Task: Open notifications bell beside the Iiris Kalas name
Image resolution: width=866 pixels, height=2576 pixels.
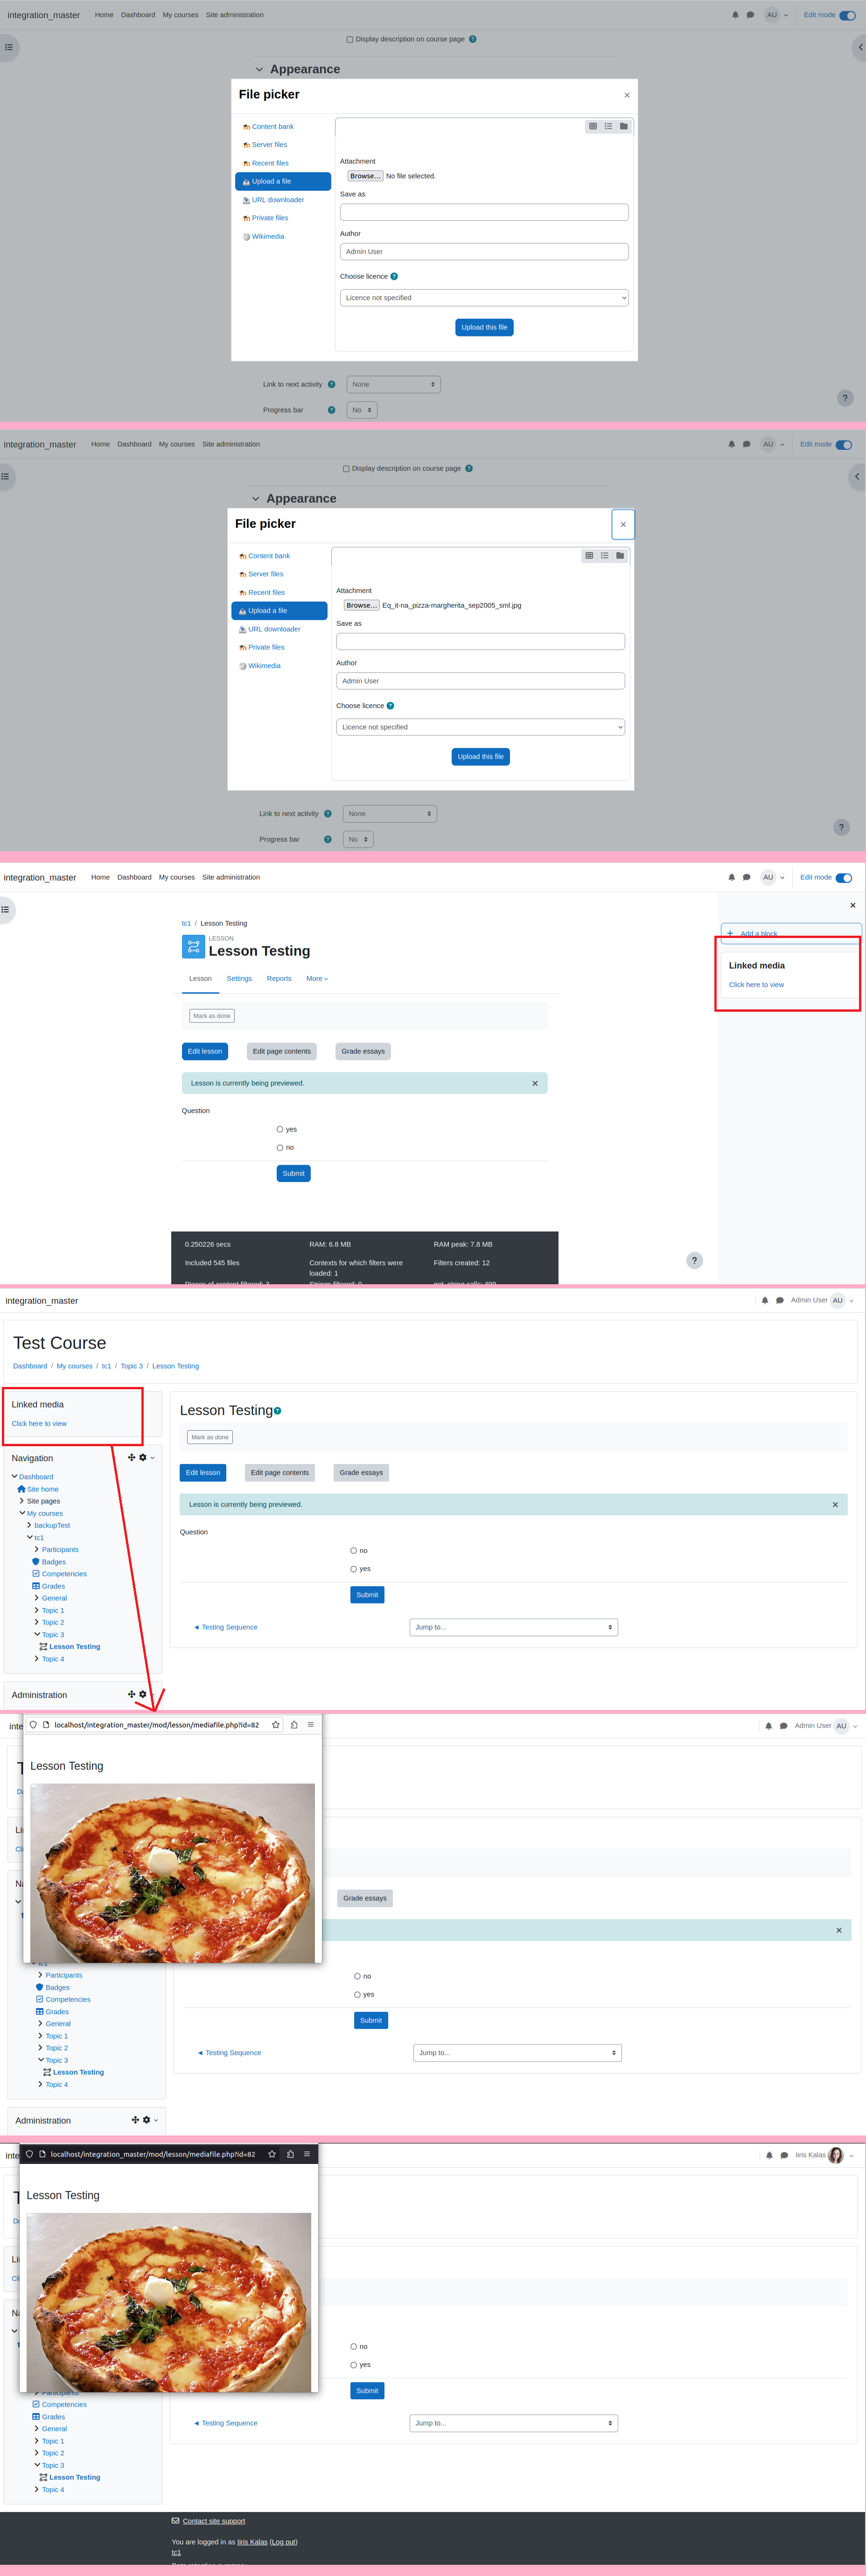Action: pyautogui.click(x=768, y=2155)
